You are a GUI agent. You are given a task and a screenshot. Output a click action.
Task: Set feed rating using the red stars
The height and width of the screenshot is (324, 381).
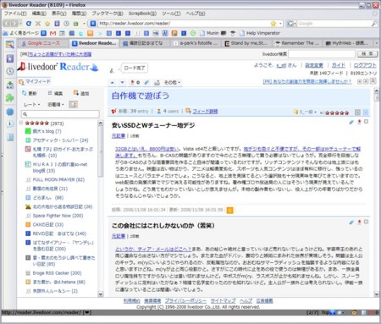click(x=337, y=113)
